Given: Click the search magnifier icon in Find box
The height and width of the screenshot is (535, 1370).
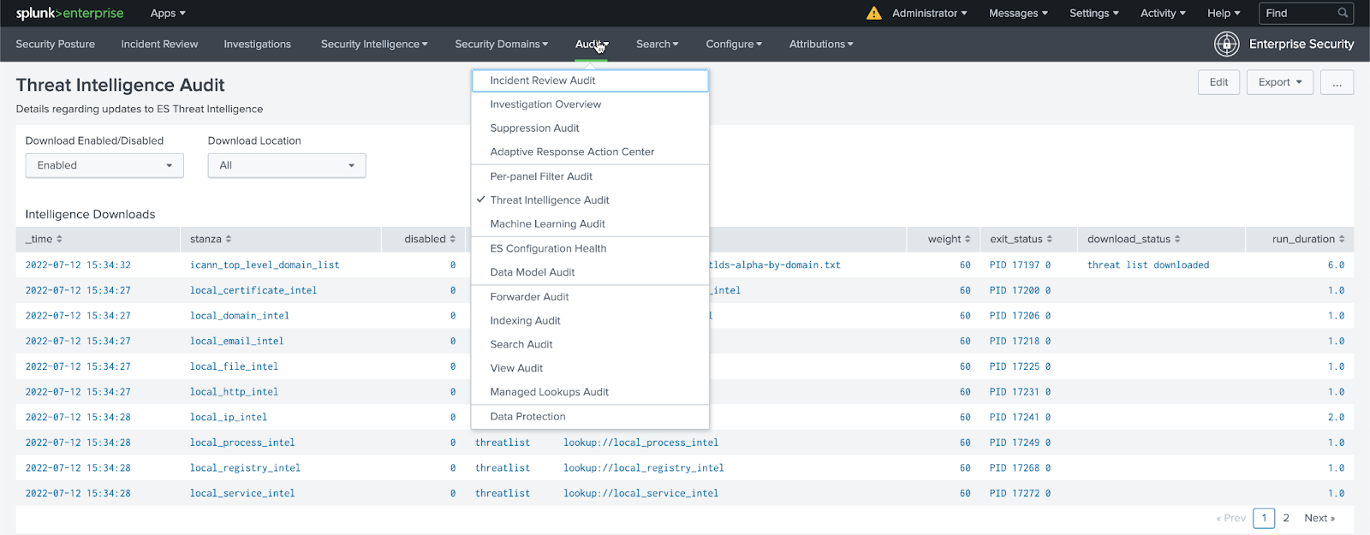Looking at the screenshot, I should (x=1343, y=13).
